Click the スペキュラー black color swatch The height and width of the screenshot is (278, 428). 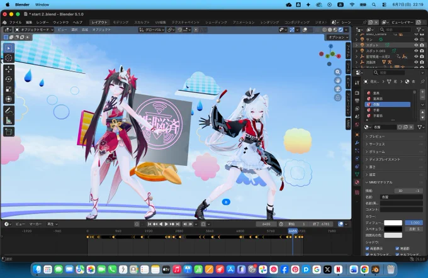[x=393, y=229]
